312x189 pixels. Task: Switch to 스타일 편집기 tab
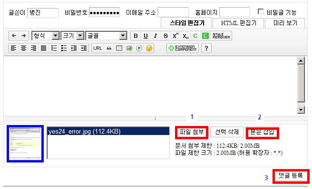coord(186,23)
